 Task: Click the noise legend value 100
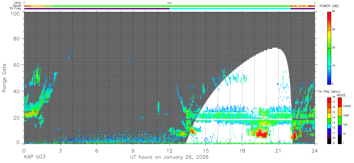click(345, 124)
